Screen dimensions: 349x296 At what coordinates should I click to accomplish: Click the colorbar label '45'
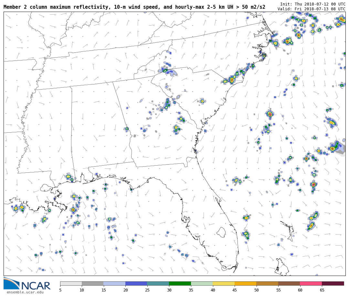pyautogui.click(x=235, y=290)
